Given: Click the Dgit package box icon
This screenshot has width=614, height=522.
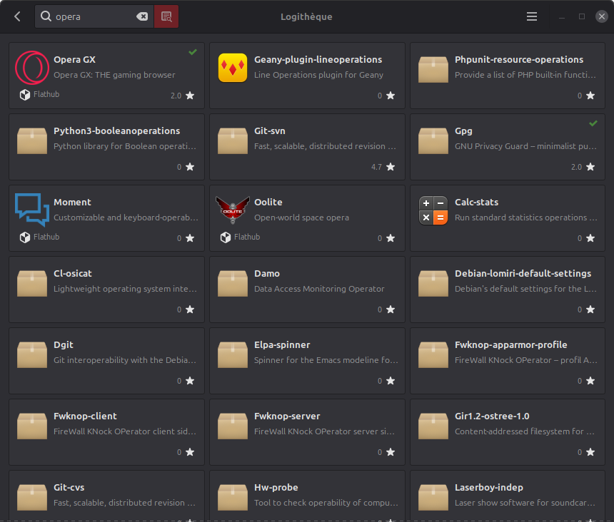Looking at the screenshot, I should click(32, 354).
